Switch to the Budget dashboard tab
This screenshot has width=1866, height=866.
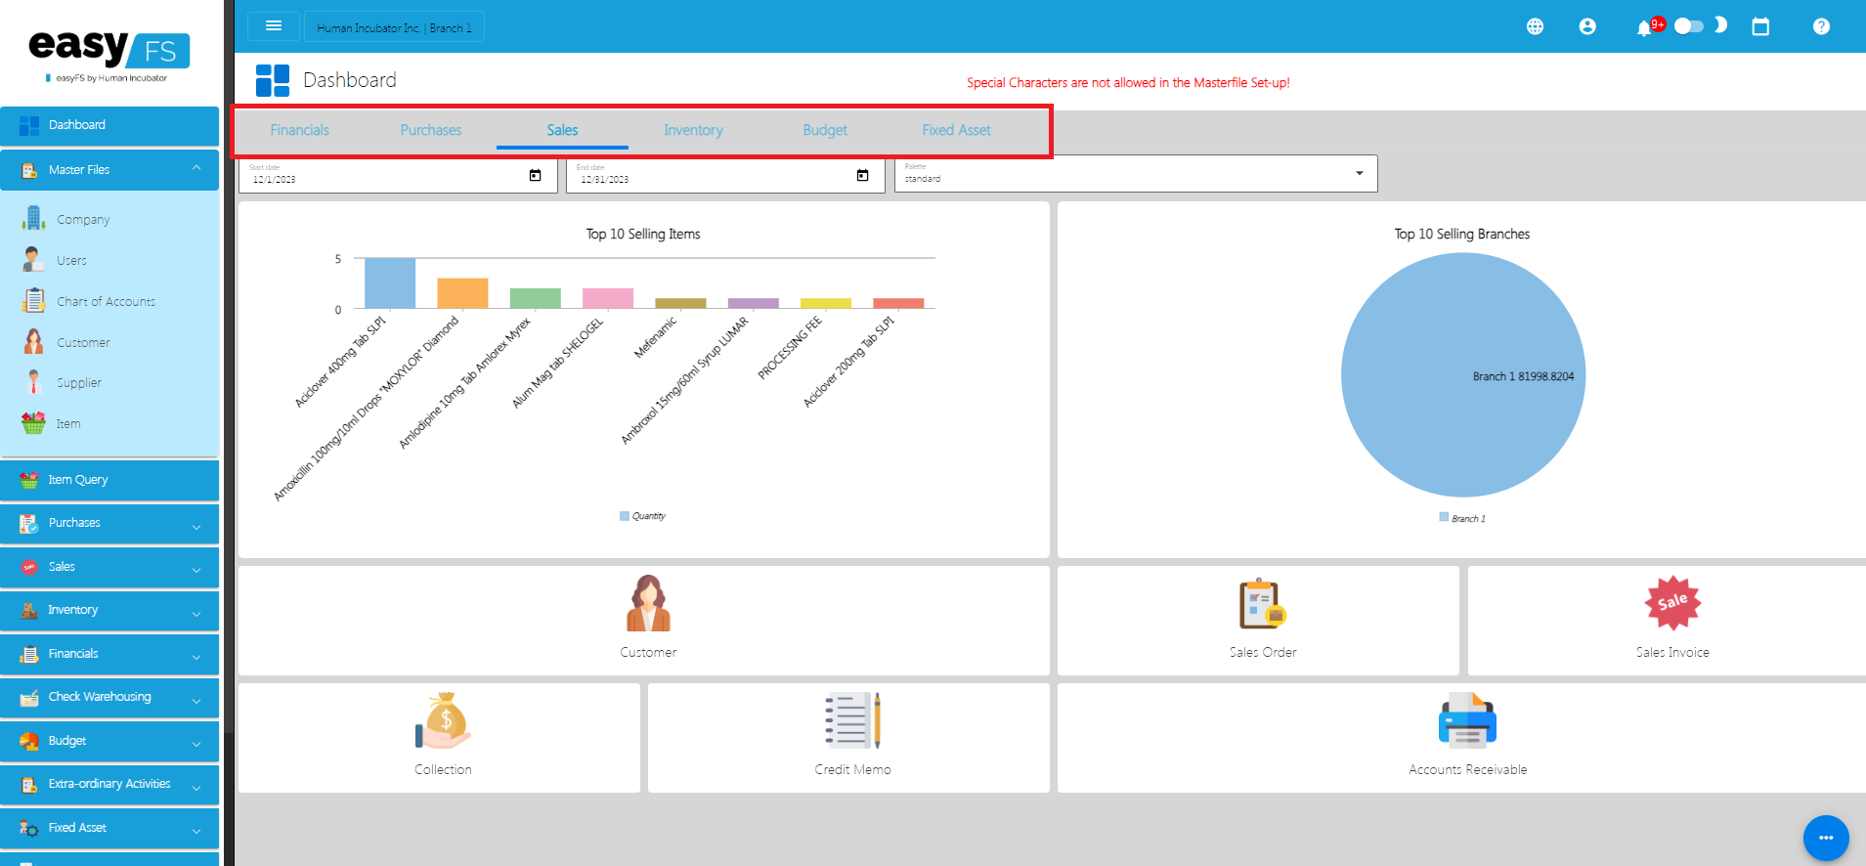point(825,130)
